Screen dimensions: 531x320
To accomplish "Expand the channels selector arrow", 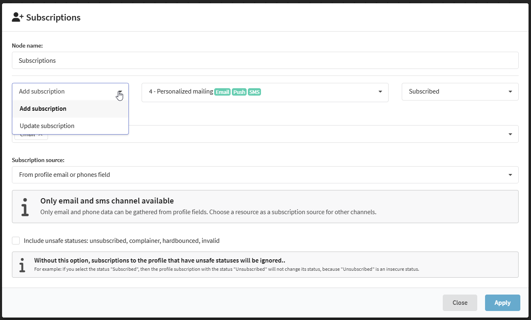I will pyautogui.click(x=510, y=134).
